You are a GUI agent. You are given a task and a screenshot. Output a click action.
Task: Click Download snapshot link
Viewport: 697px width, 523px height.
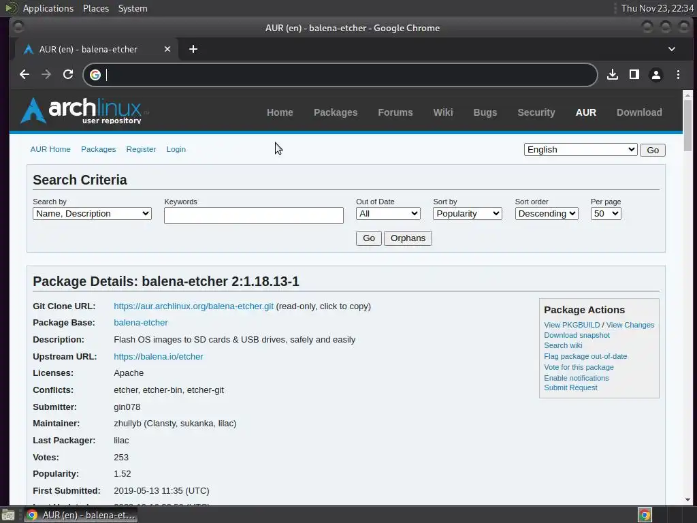(577, 335)
